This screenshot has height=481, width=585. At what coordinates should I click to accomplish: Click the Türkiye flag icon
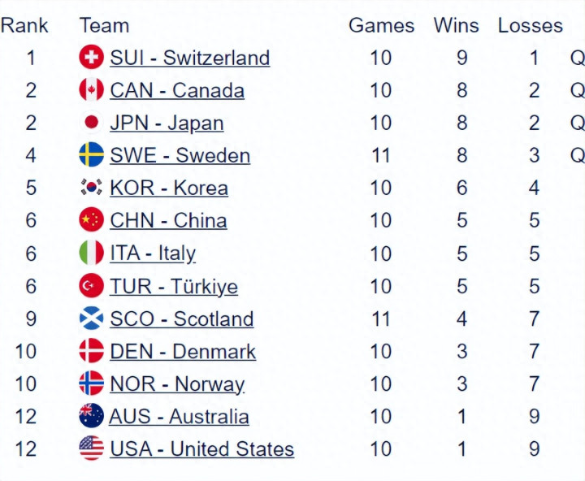click(x=91, y=286)
